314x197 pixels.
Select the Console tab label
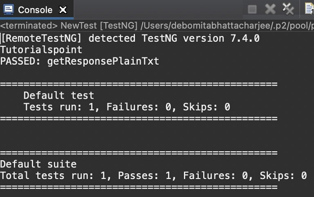coord(35,9)
